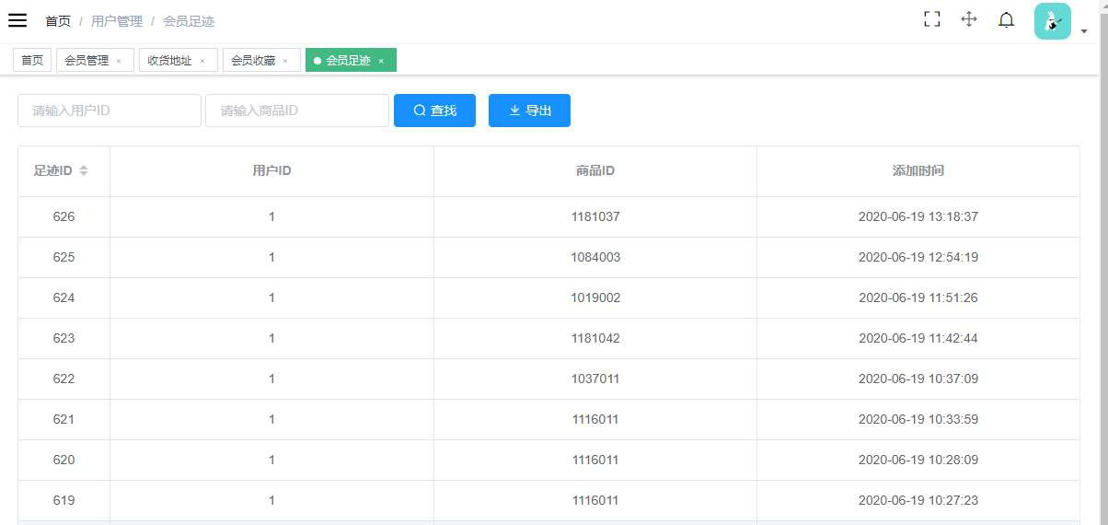Select footprint ID 625 cell
Viewport: 1108px width, 525px height.
64,257
